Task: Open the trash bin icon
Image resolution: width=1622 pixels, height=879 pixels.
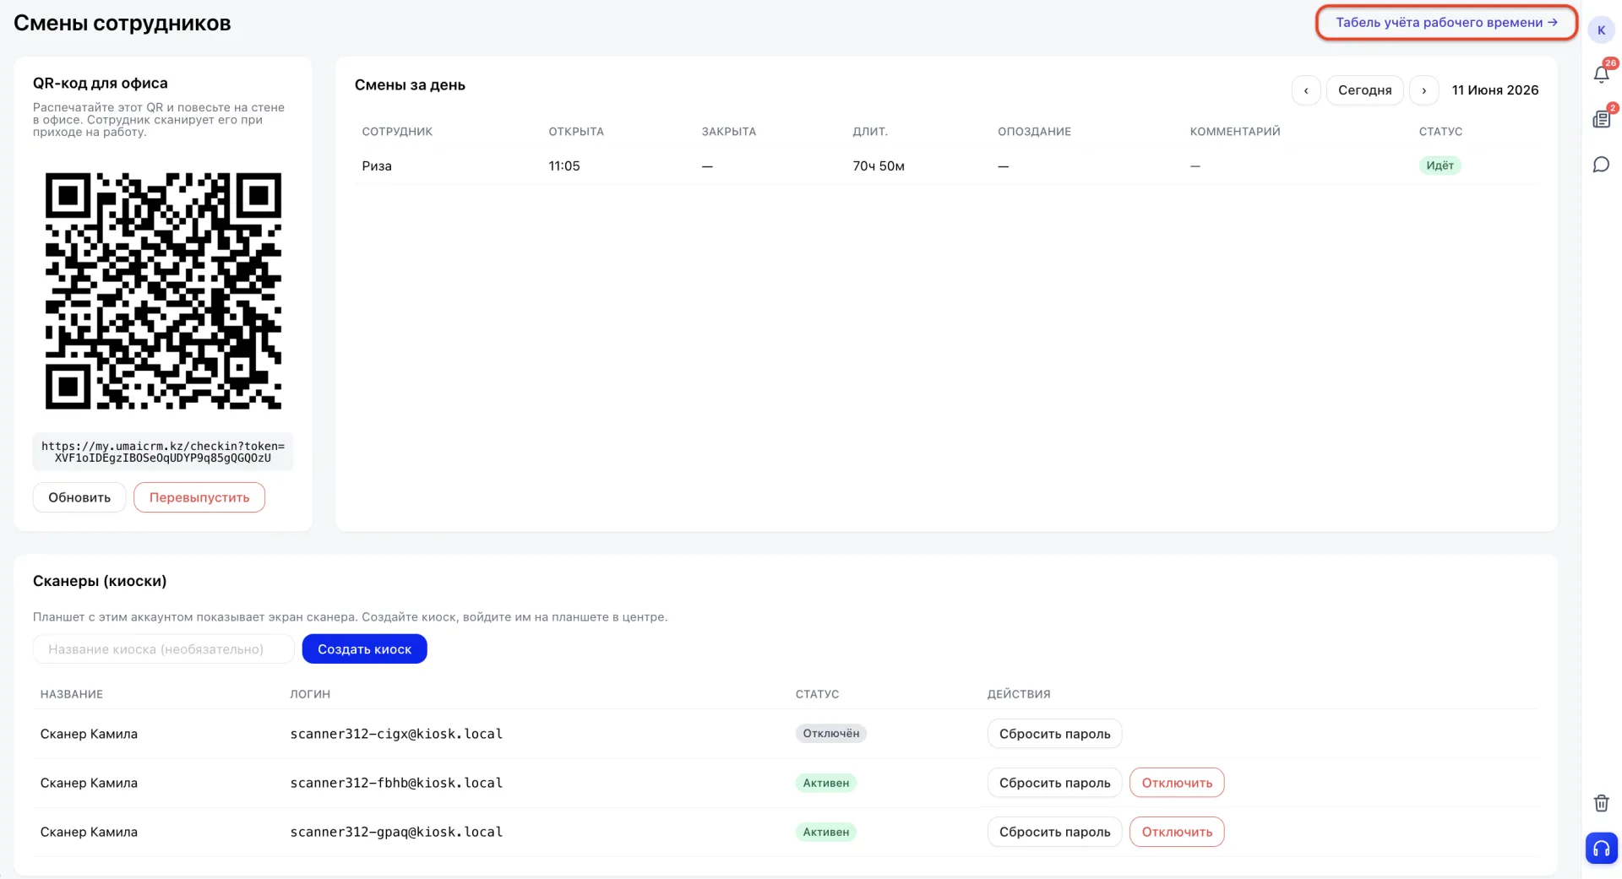Action: (1601, 803)
